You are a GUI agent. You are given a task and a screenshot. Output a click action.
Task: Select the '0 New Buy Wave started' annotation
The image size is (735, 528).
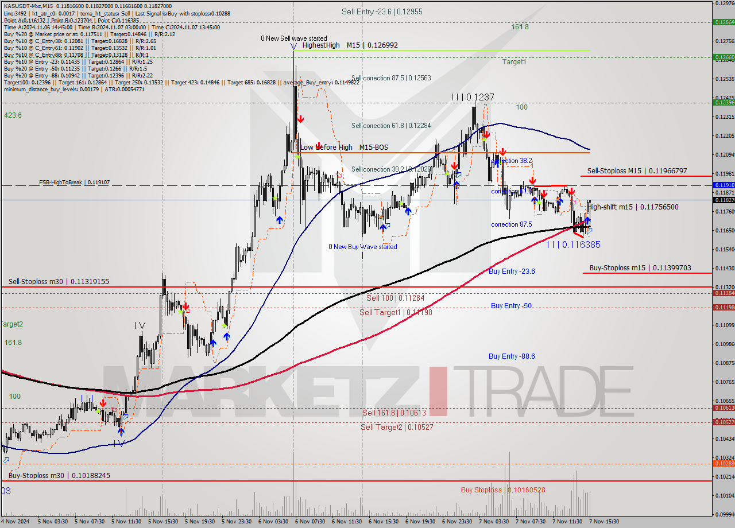click(x=362, y=247)
